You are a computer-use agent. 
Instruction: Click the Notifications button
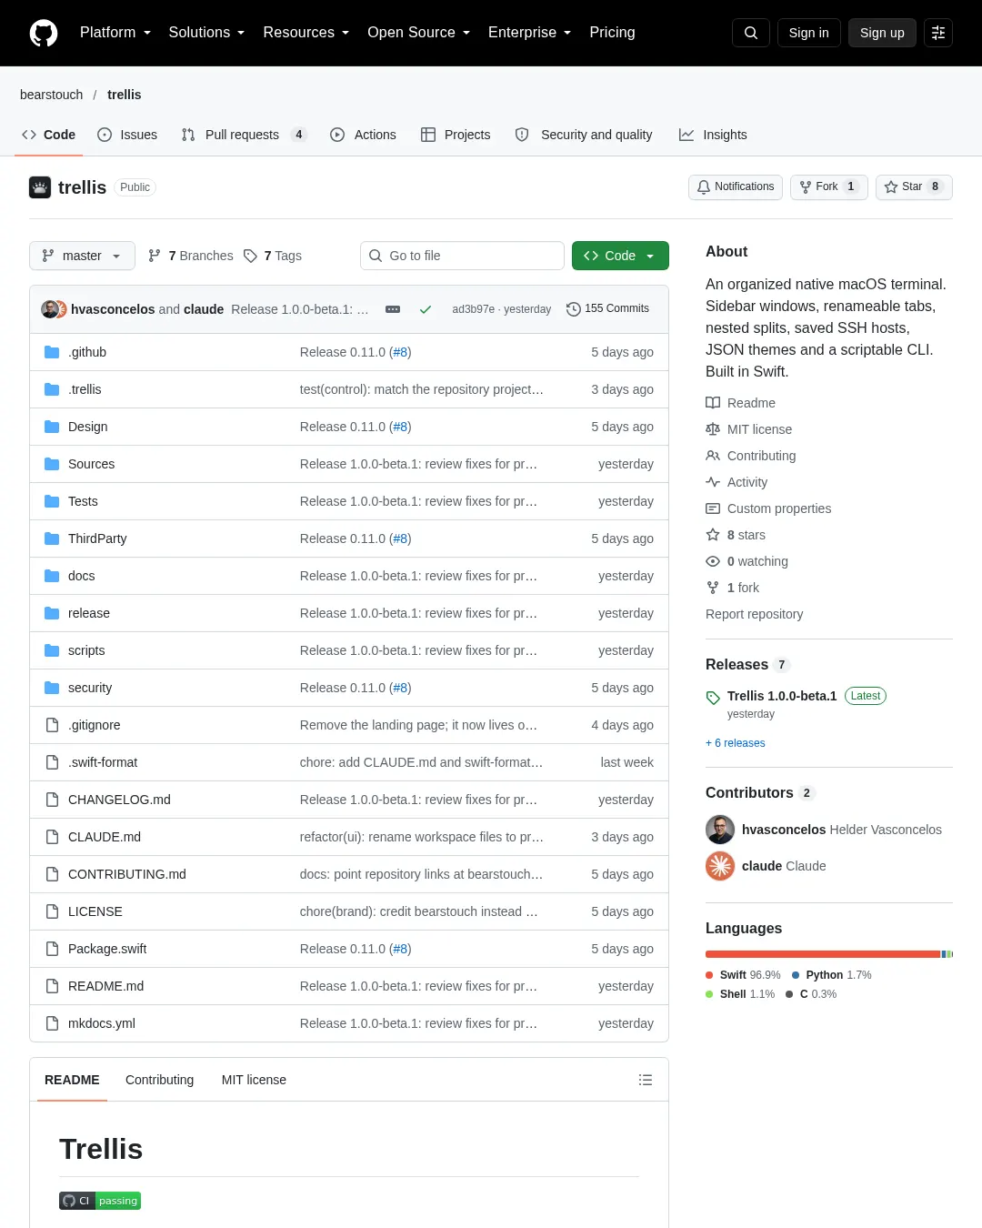pyautogui.click(x=736, y=186)
